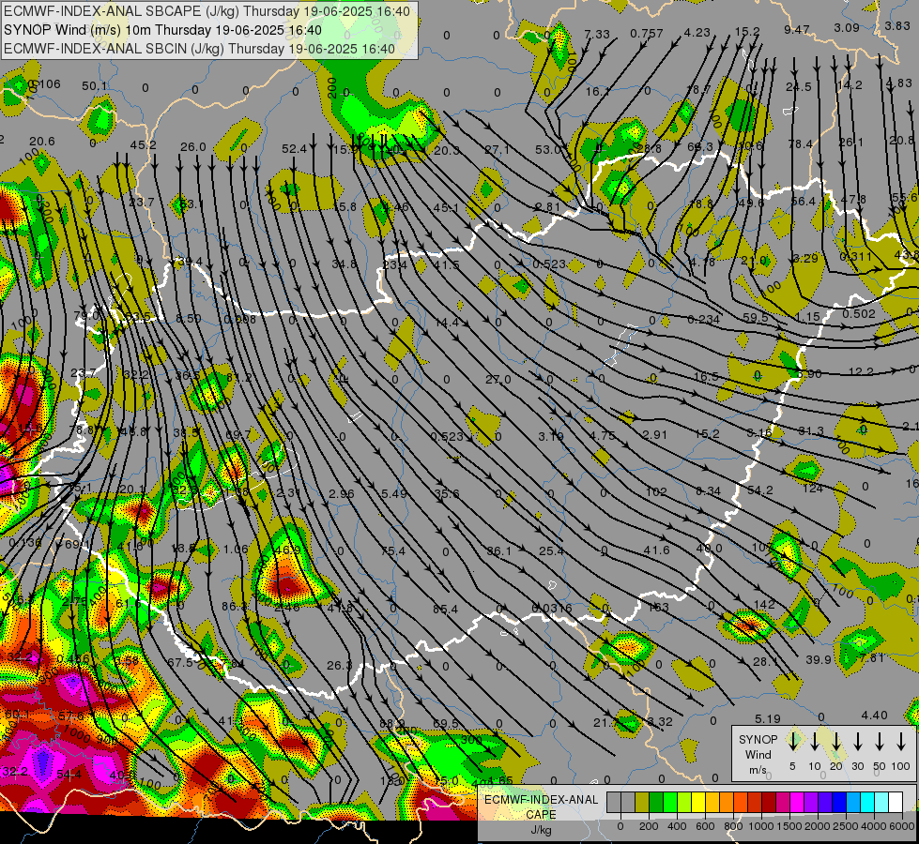
Task: Click the map value 8.34
Action: click(708, 491)
